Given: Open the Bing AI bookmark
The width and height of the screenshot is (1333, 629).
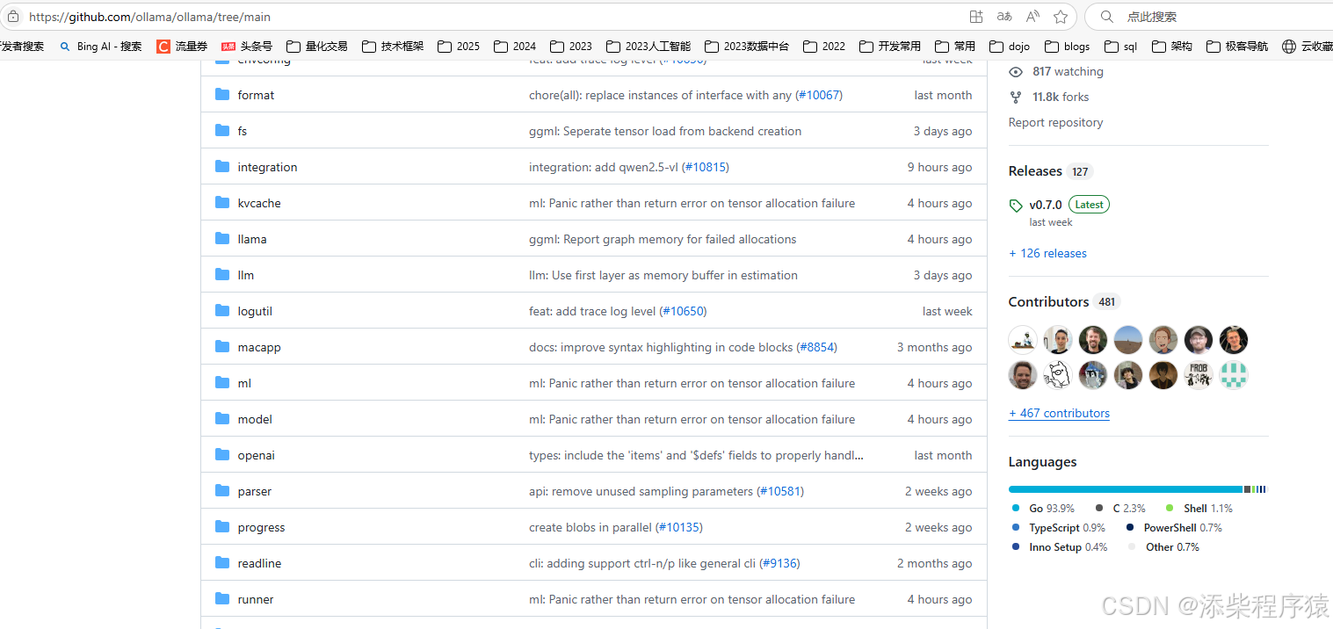Looking at the screenshot, I should click(100, 47).
